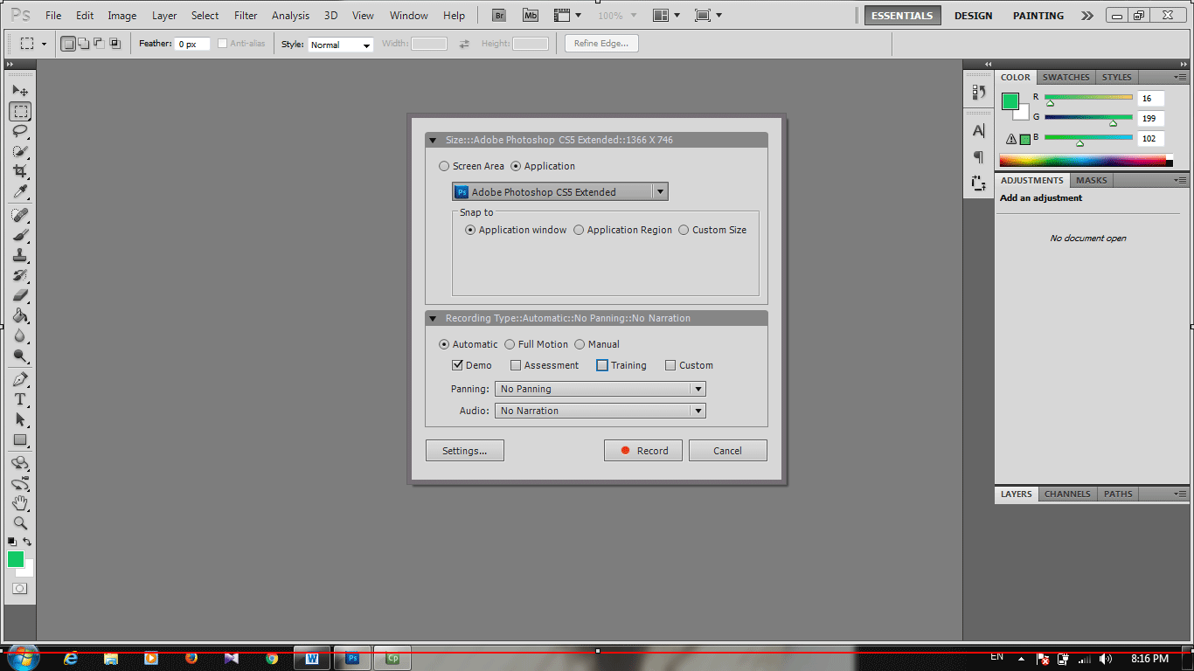Viewport: 1194px width, 671px height.
Task: Choose Custom Size snap option
Action: [684, 230]
